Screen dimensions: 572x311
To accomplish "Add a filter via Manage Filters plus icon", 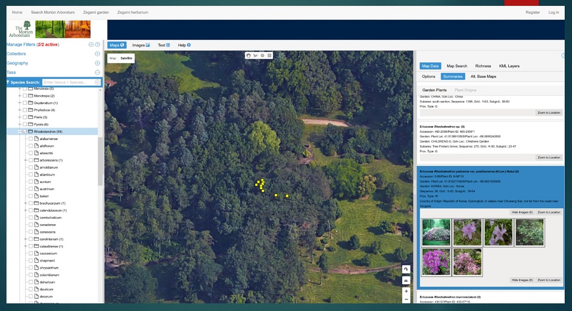I will pyautogui.click(x=91, y=45).
